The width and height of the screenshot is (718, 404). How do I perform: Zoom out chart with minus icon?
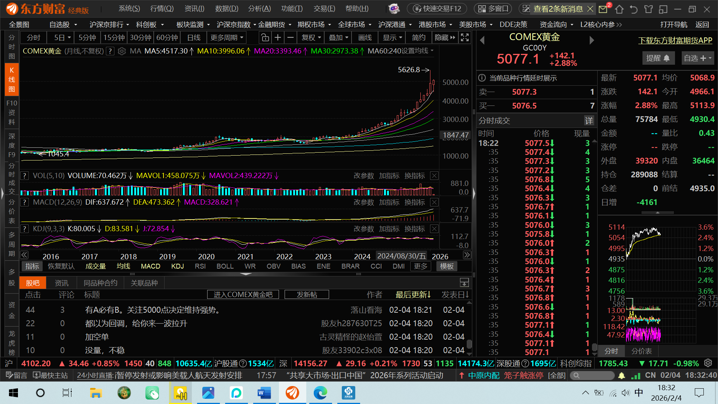click(x=290, y=37)
